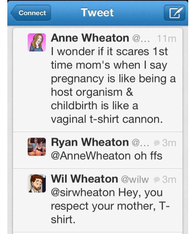This screenshot has height=234, width=190.
Task: Click the 11m timestamp on Anne's tweet
Action: (167, 38)
